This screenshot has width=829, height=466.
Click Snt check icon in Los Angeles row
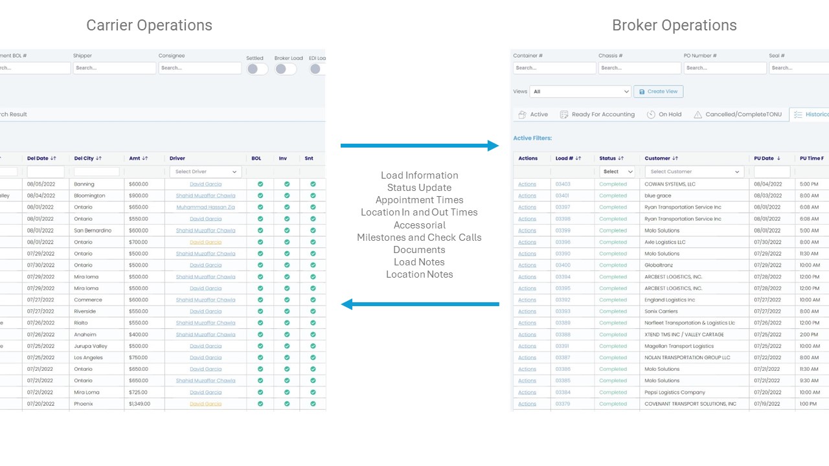coord(313,357)
